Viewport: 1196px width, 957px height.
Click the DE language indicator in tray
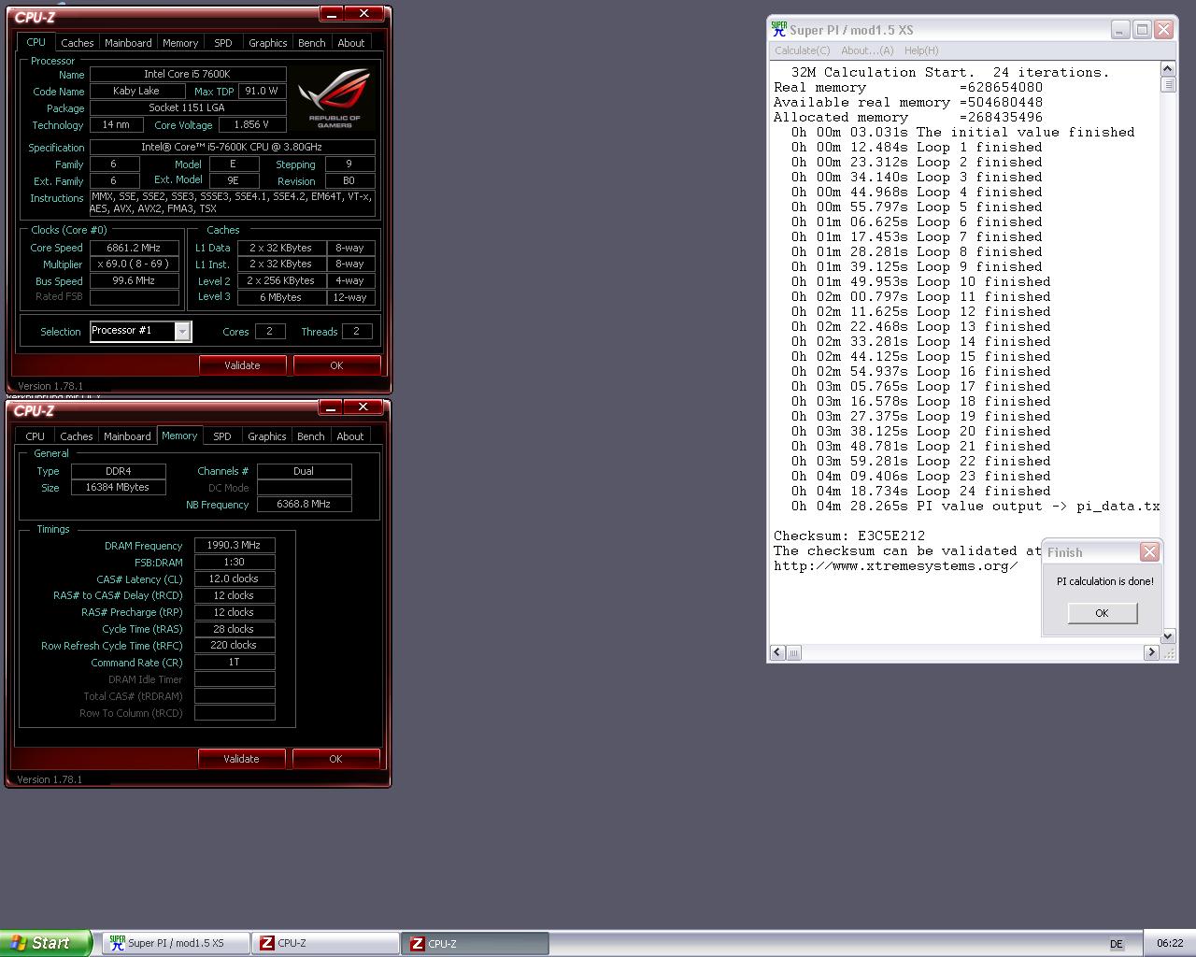coord(1116,944)
